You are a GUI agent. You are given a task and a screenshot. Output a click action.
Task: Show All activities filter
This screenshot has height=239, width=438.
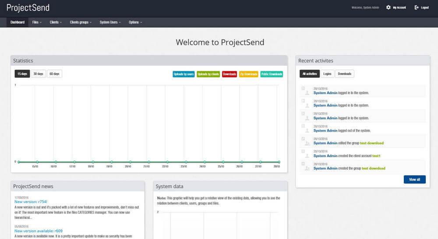[x=310, y=74]
